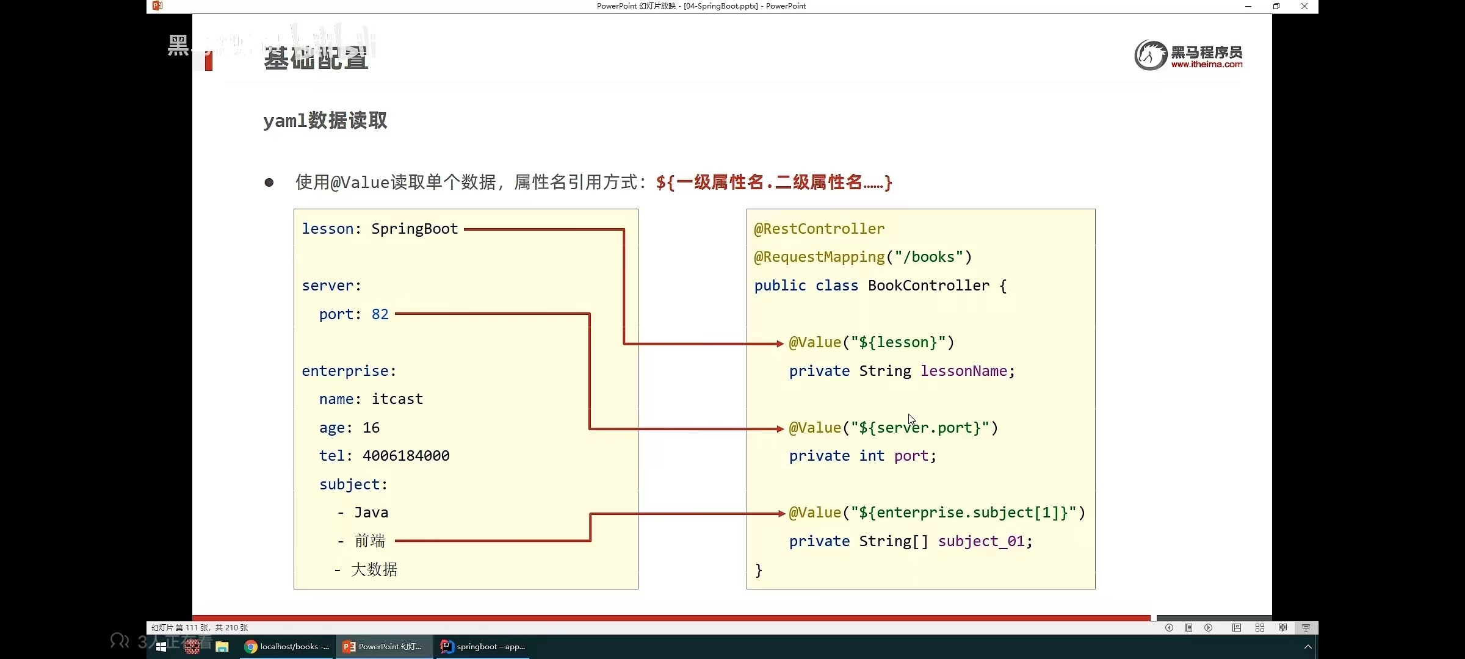Go to previous slide using arrow button

click(x=1169, y=627)
